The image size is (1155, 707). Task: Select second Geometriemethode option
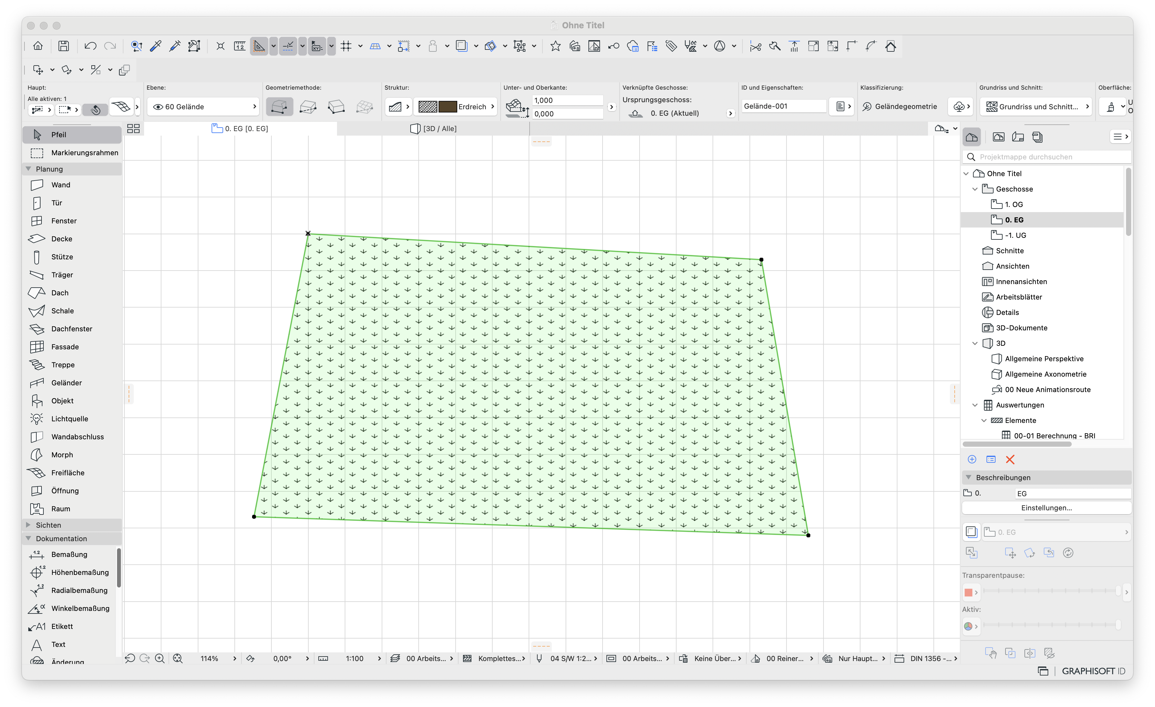click(308, 107)
